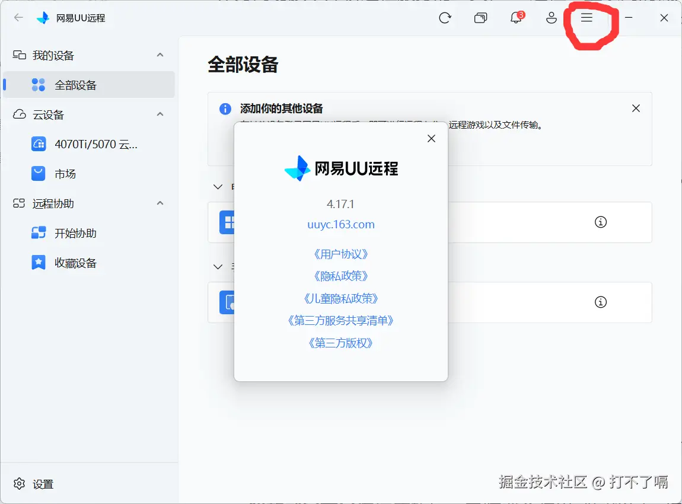Open the user account icon
This screenshot has height=504, width=682.
click(x=552, y=18)
